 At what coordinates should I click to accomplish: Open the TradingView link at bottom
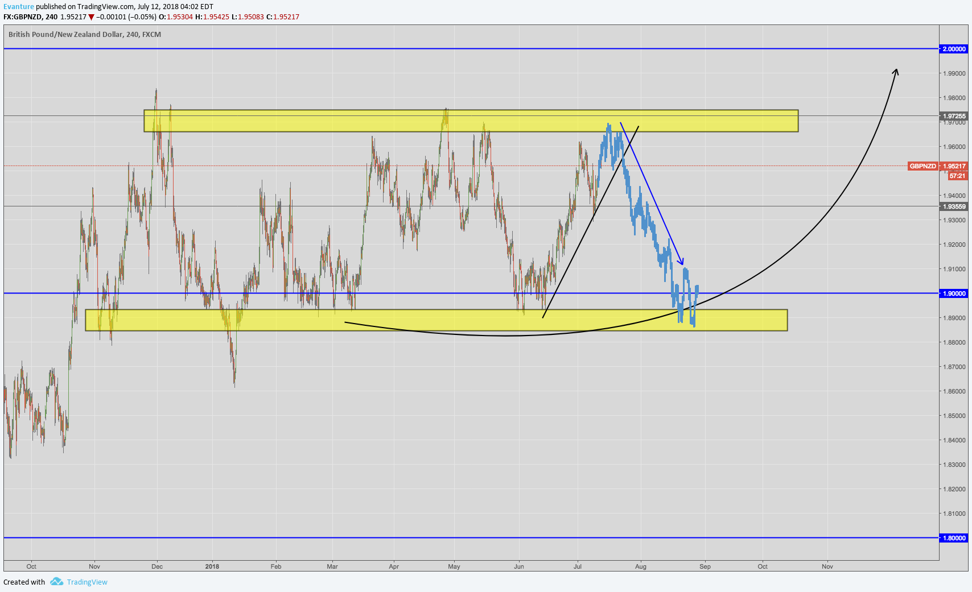coord(87,582)
